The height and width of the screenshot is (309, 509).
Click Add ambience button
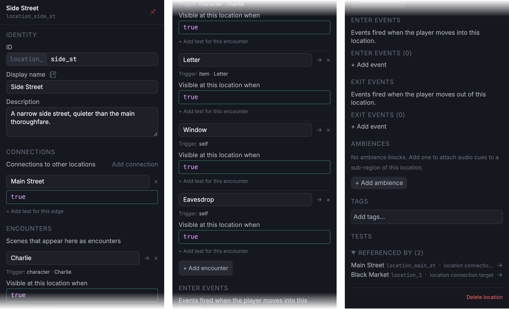pos(379,183)
